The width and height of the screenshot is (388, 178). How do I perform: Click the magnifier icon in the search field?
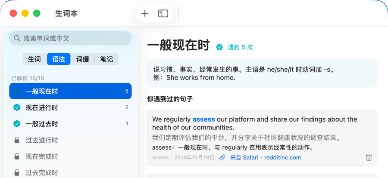click(17, 38)
